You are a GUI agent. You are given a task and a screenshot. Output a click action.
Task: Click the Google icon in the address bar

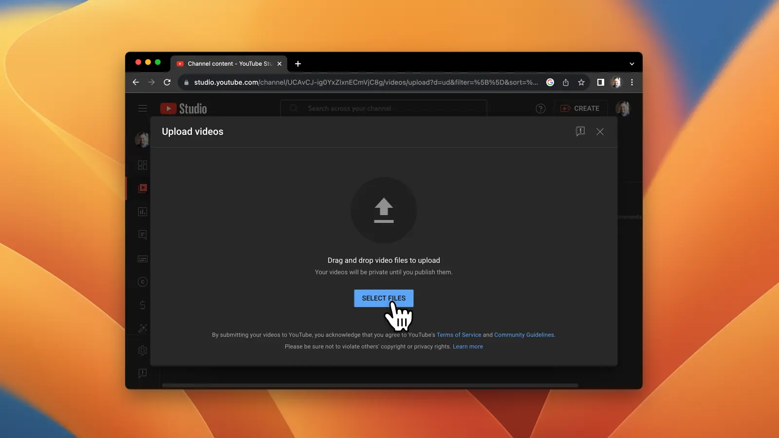[550, 82]
